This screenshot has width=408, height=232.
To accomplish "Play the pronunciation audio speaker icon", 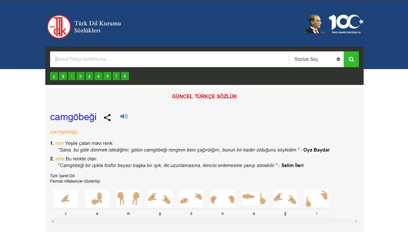I will (124, 116).
